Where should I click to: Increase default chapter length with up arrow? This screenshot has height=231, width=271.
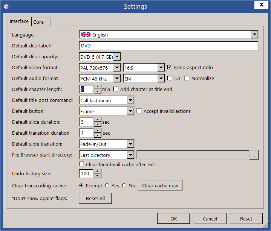[x=98, y=87]
